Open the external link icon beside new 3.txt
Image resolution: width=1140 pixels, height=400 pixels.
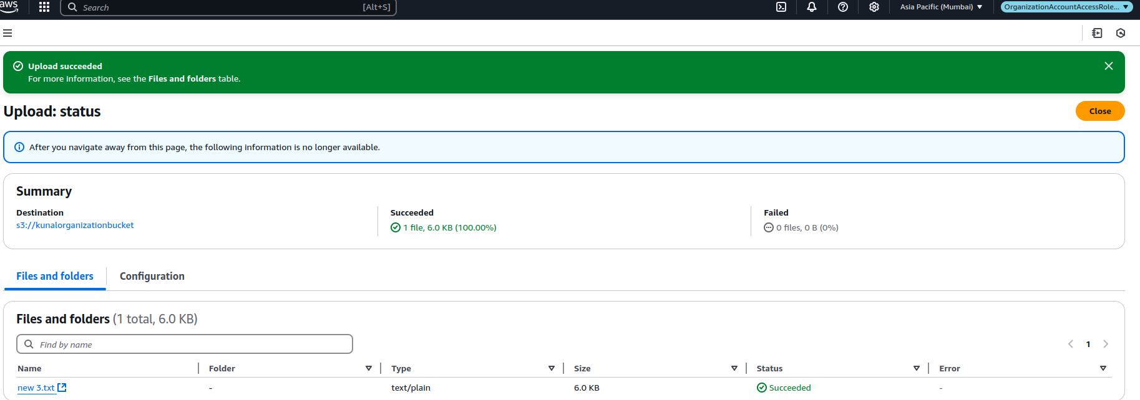click(62, 388)
